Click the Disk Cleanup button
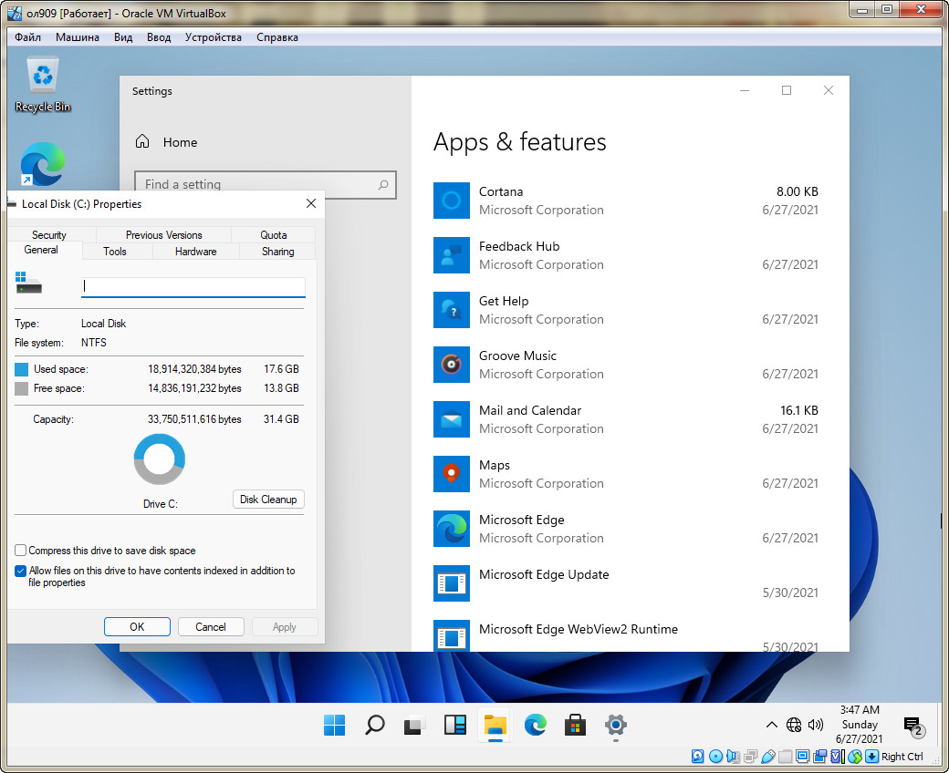This screenshot has height=773, width=949. (267, 500)
